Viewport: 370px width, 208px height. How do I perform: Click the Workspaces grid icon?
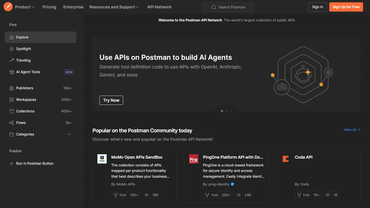tap(12, 100)
